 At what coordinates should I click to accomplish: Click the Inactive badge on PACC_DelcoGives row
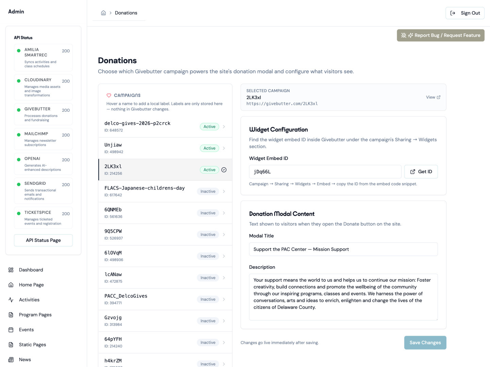pos(208,299)
